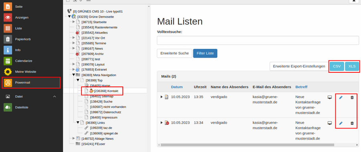This screenshot has height=152, width=361.
Task: Expand the 13:35 mail row details
Action: (162, 97)
